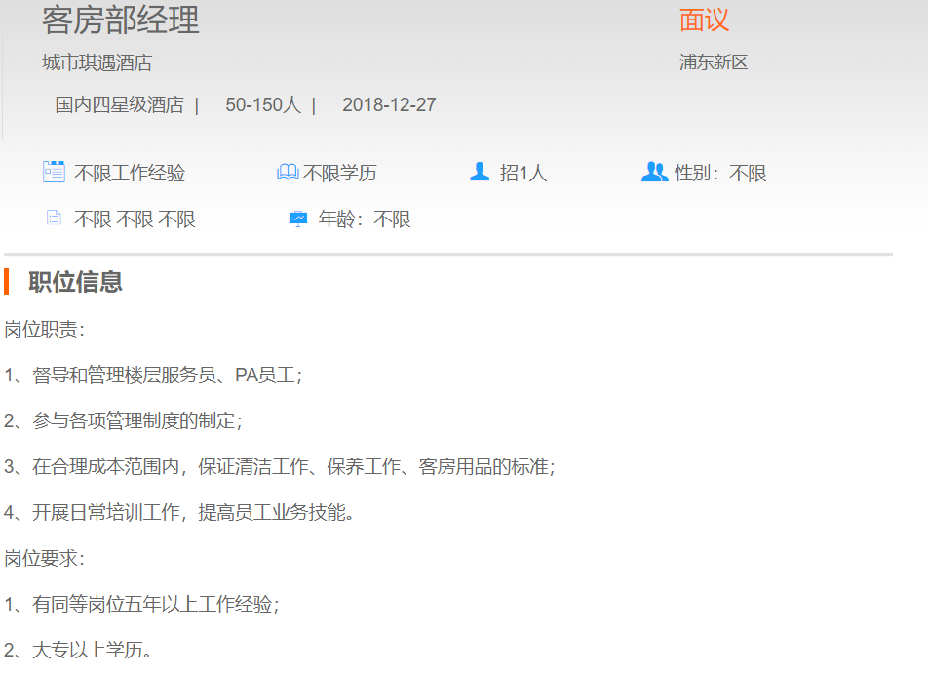Click the 岗位要求 subheading
928x677 pixels.
[44, 558]
